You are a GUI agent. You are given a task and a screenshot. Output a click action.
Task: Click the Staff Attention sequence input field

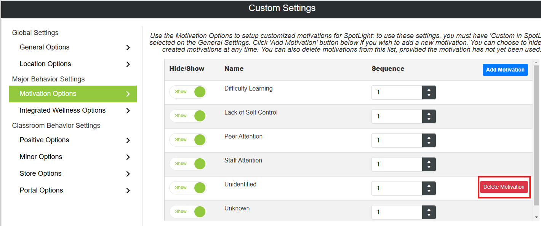pyautogui.click(x=397, y=164)
